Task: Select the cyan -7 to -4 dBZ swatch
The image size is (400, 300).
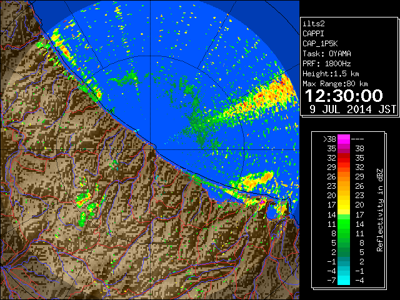Action: tap(344, 280)
